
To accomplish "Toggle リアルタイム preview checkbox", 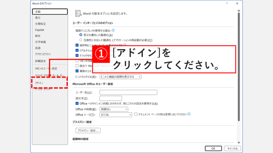I will pos(77,50).
